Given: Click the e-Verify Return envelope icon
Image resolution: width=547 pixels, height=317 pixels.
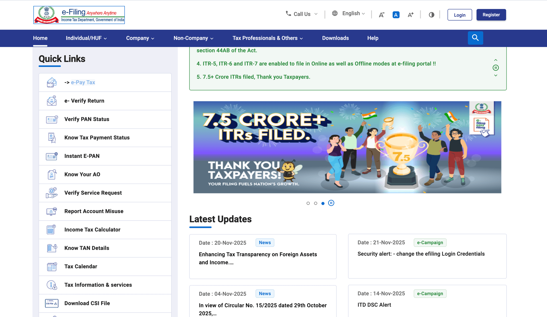Looking at the screenshot, I should (x=52, y=100).
